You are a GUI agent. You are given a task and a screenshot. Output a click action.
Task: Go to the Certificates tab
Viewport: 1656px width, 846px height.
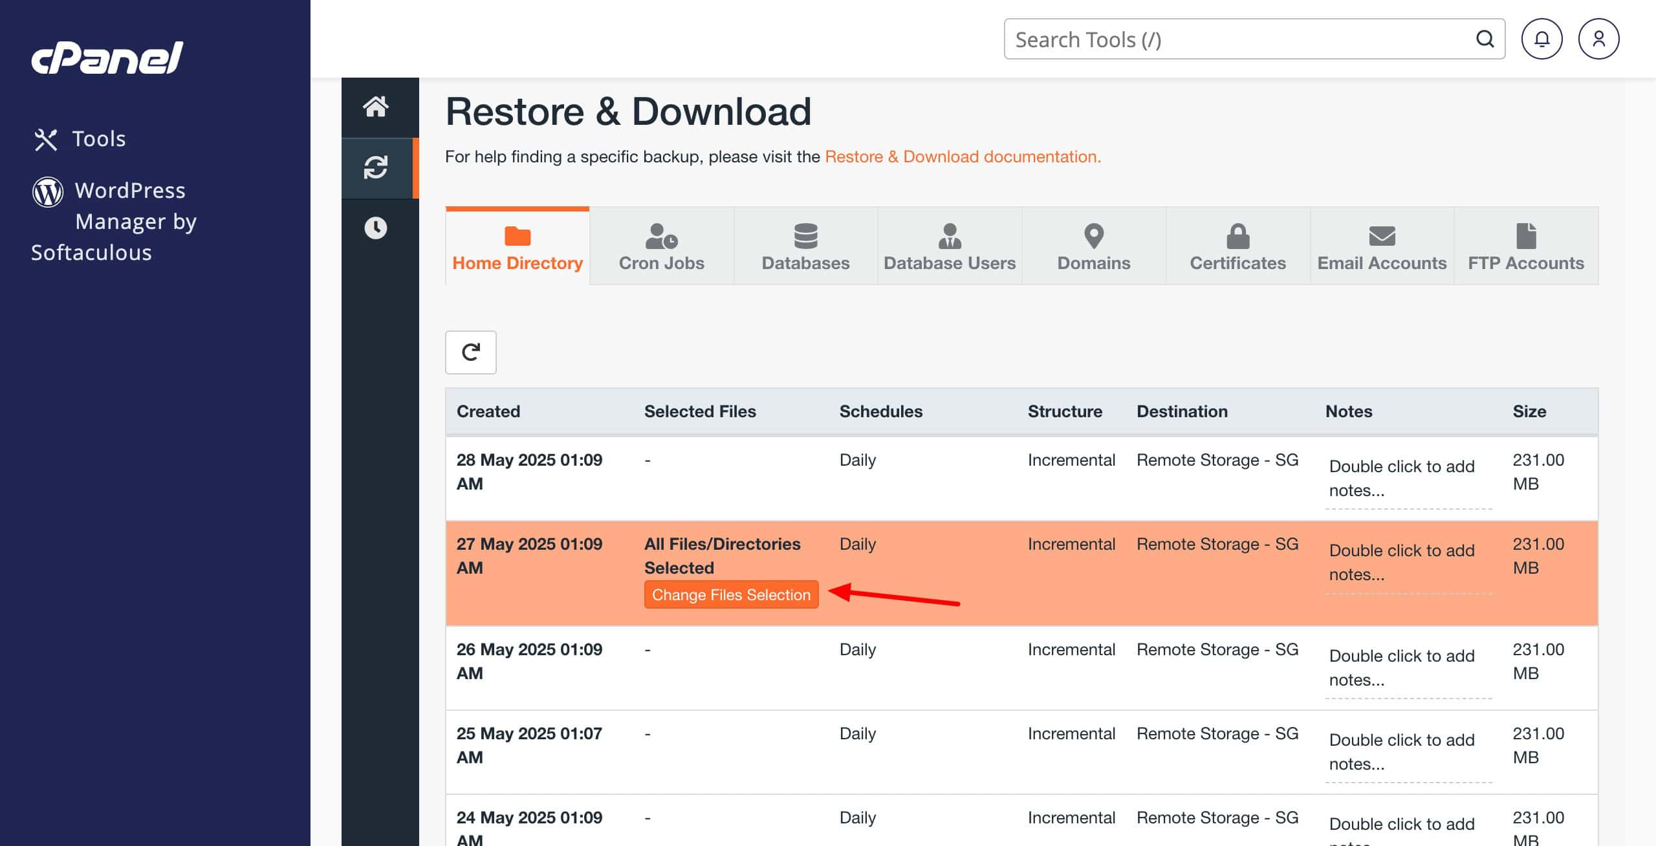[1237, 246]
